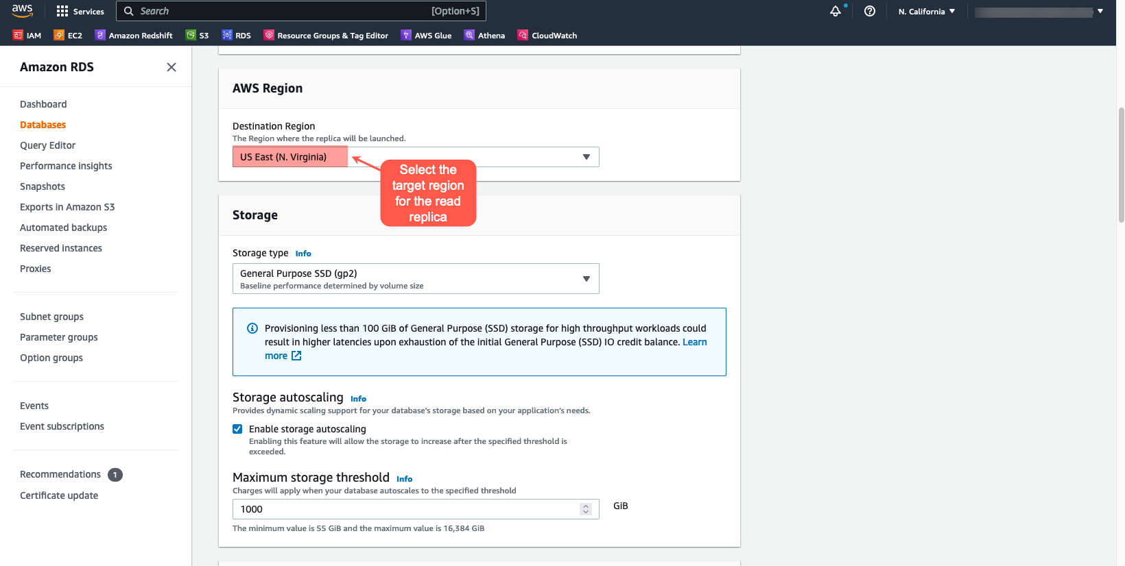
Task: Open the RDS shortcut icon
Action: [227, 35]
